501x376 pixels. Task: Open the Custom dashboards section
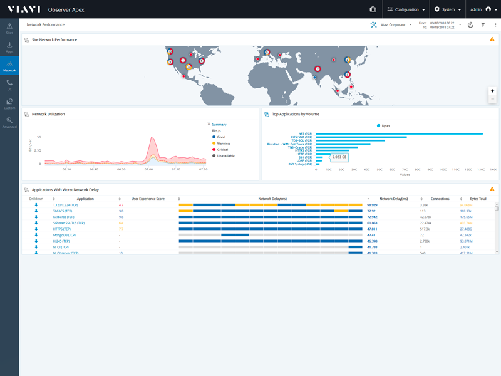coord(9,103)
